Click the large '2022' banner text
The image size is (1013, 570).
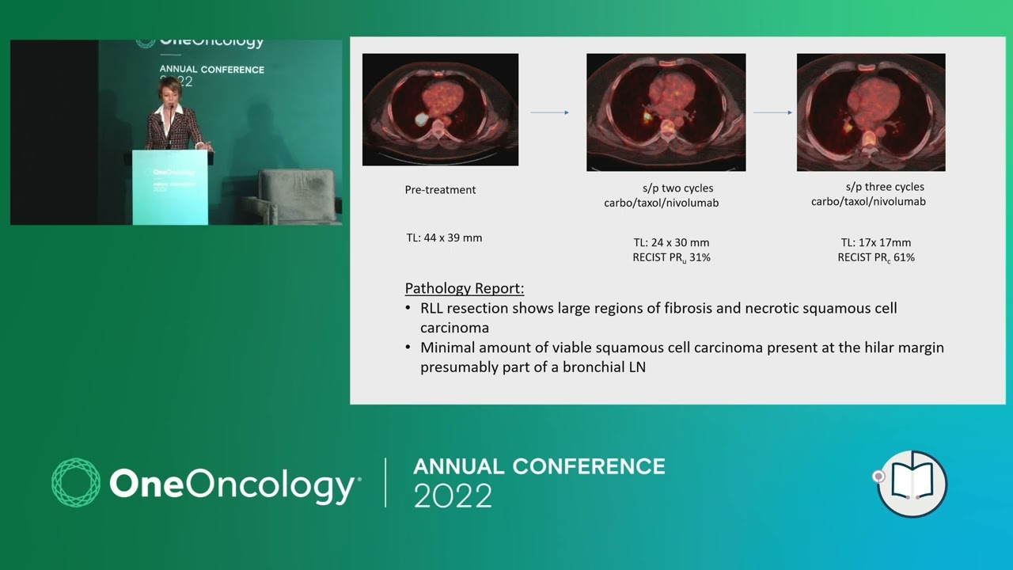pyautogui.click(x=453, y=496)
